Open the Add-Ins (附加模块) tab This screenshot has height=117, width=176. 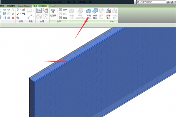11,6
